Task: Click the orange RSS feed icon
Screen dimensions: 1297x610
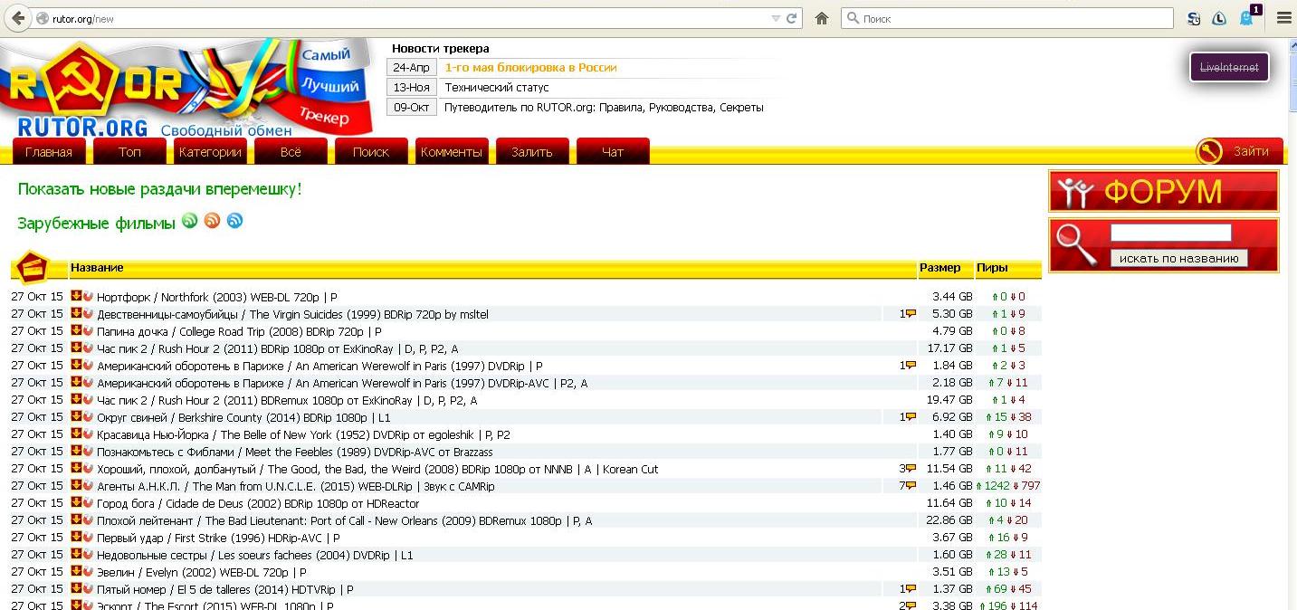Action: click(212, 220)
